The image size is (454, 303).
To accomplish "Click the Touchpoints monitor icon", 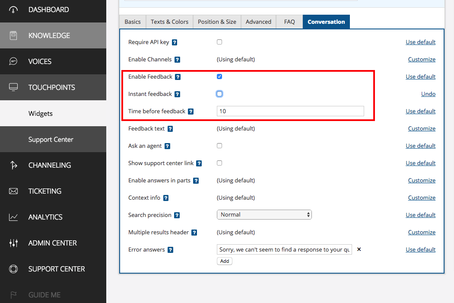I will (13, 87).
